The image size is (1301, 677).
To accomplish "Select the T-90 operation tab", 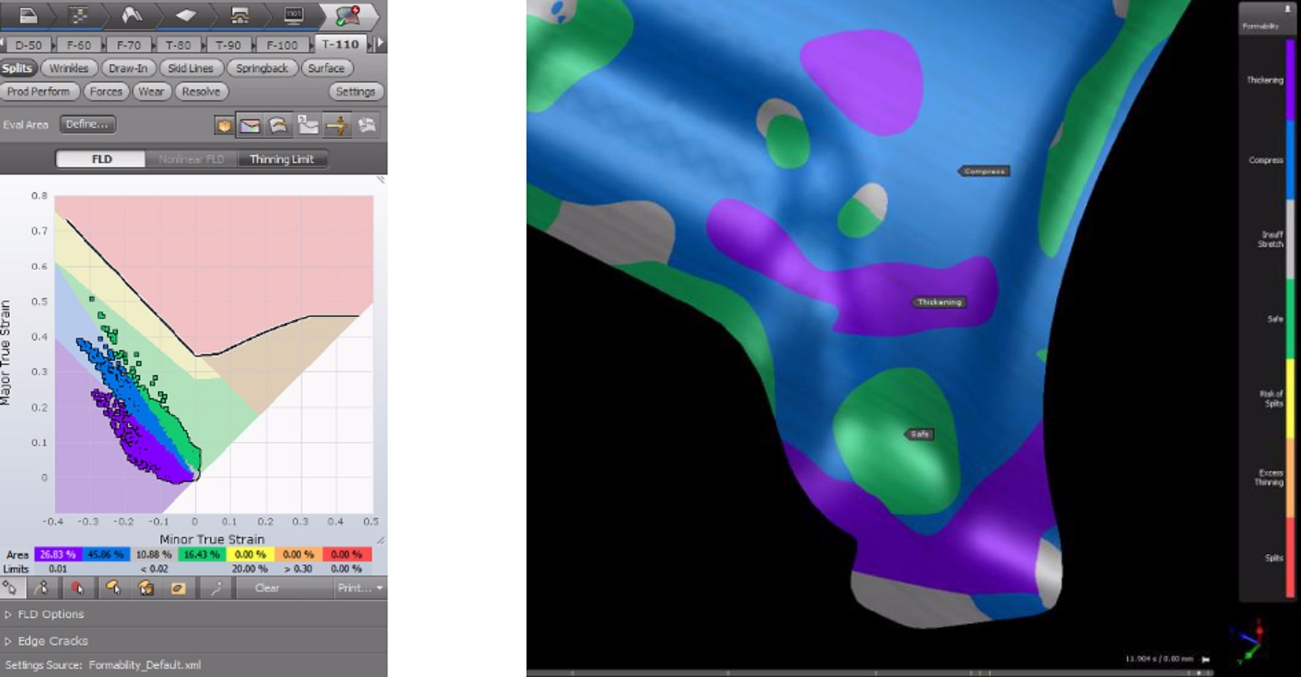I will coord(228,45).
